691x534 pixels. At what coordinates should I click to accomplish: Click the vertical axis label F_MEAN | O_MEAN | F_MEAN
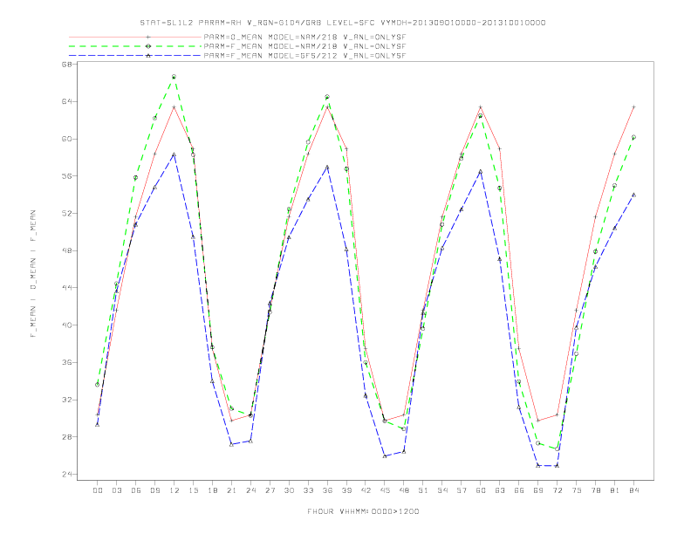[x=33, y=274]
